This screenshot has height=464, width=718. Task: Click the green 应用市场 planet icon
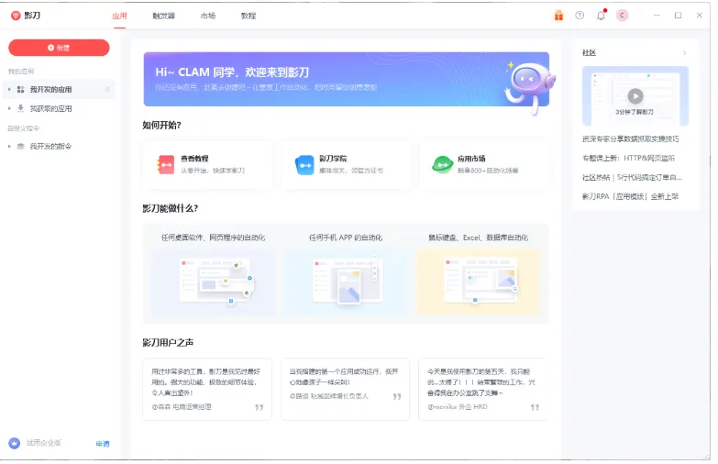[x=442, y=165]
